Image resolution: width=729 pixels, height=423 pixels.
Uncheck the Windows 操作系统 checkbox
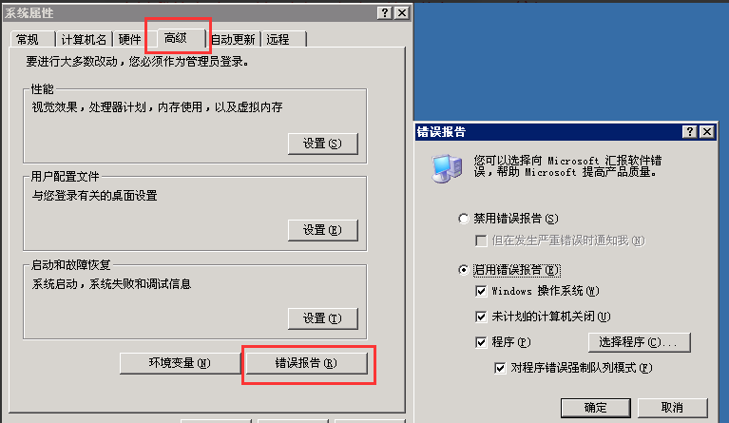click(481, 292)
